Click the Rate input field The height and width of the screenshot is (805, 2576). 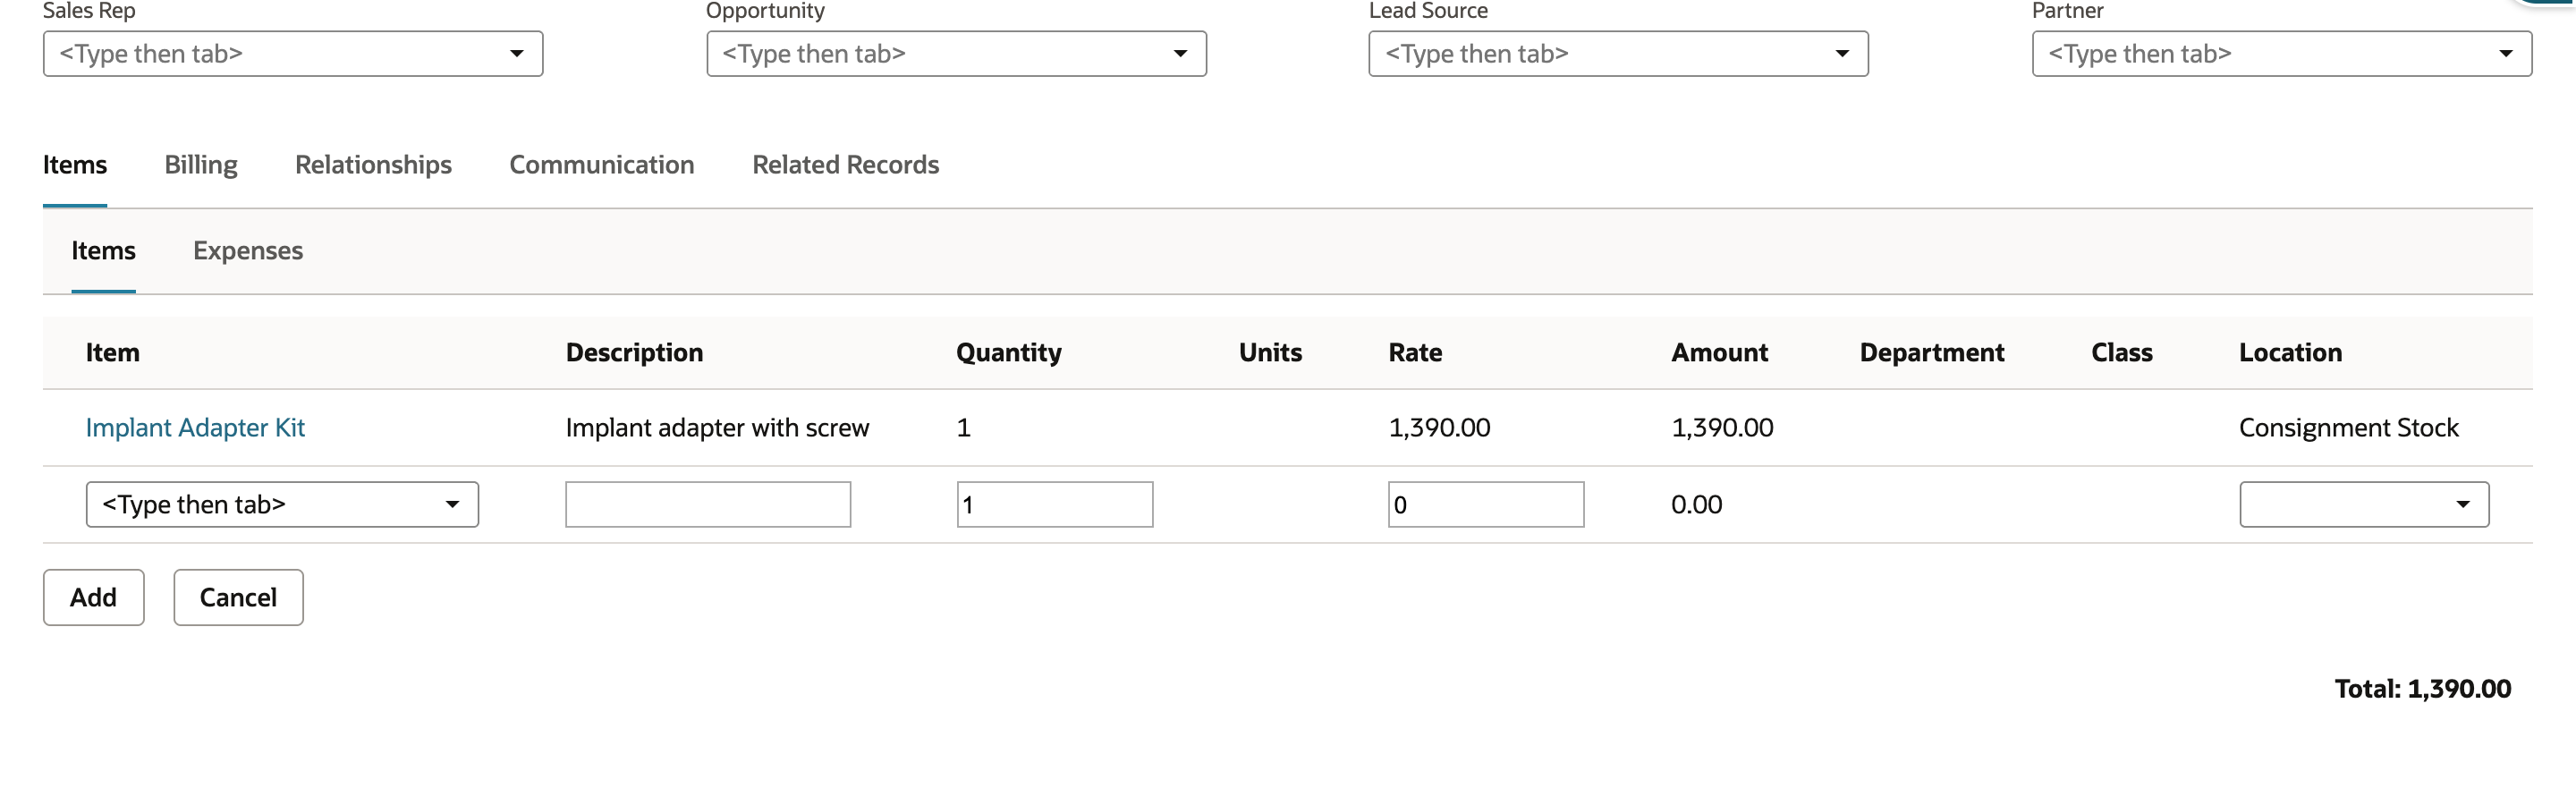point(1486,505)
